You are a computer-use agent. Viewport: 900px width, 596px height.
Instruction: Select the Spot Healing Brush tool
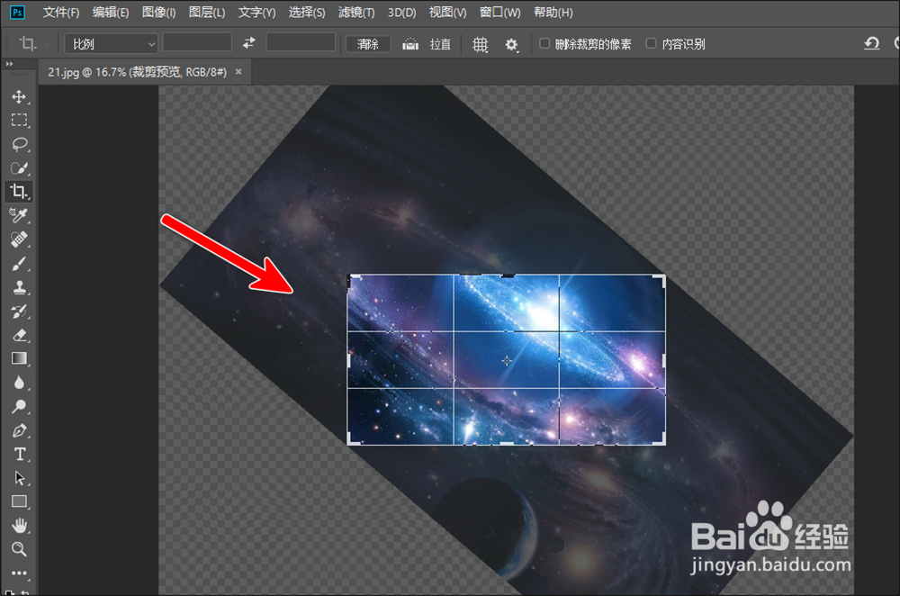point(19,239)
